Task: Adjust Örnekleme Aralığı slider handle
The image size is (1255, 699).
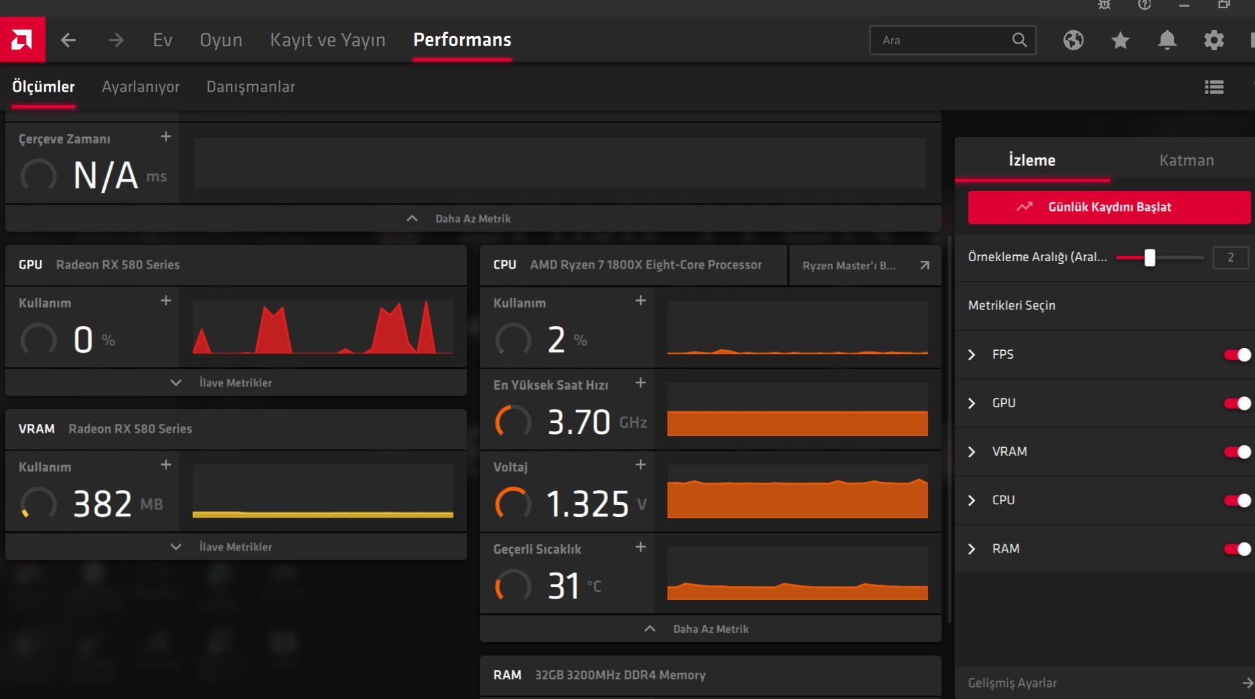Action: click(1150, 257)
